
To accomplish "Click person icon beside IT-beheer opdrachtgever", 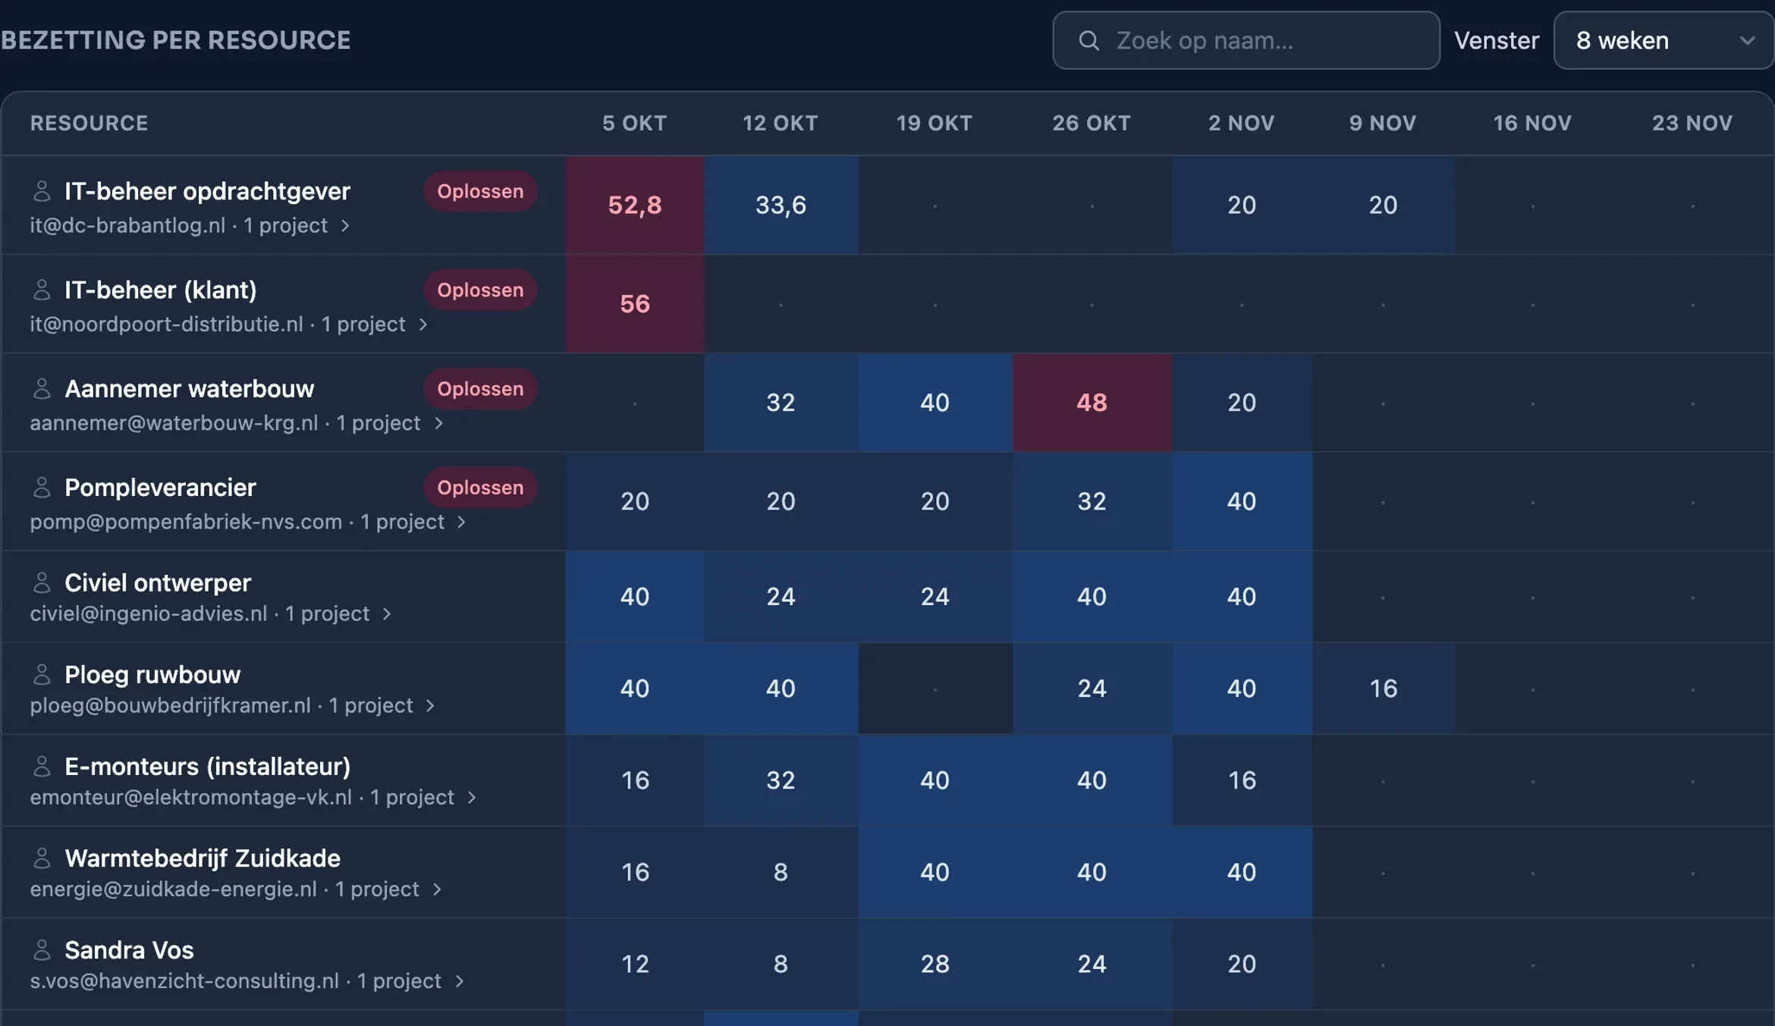I will [x=42, y=191].
